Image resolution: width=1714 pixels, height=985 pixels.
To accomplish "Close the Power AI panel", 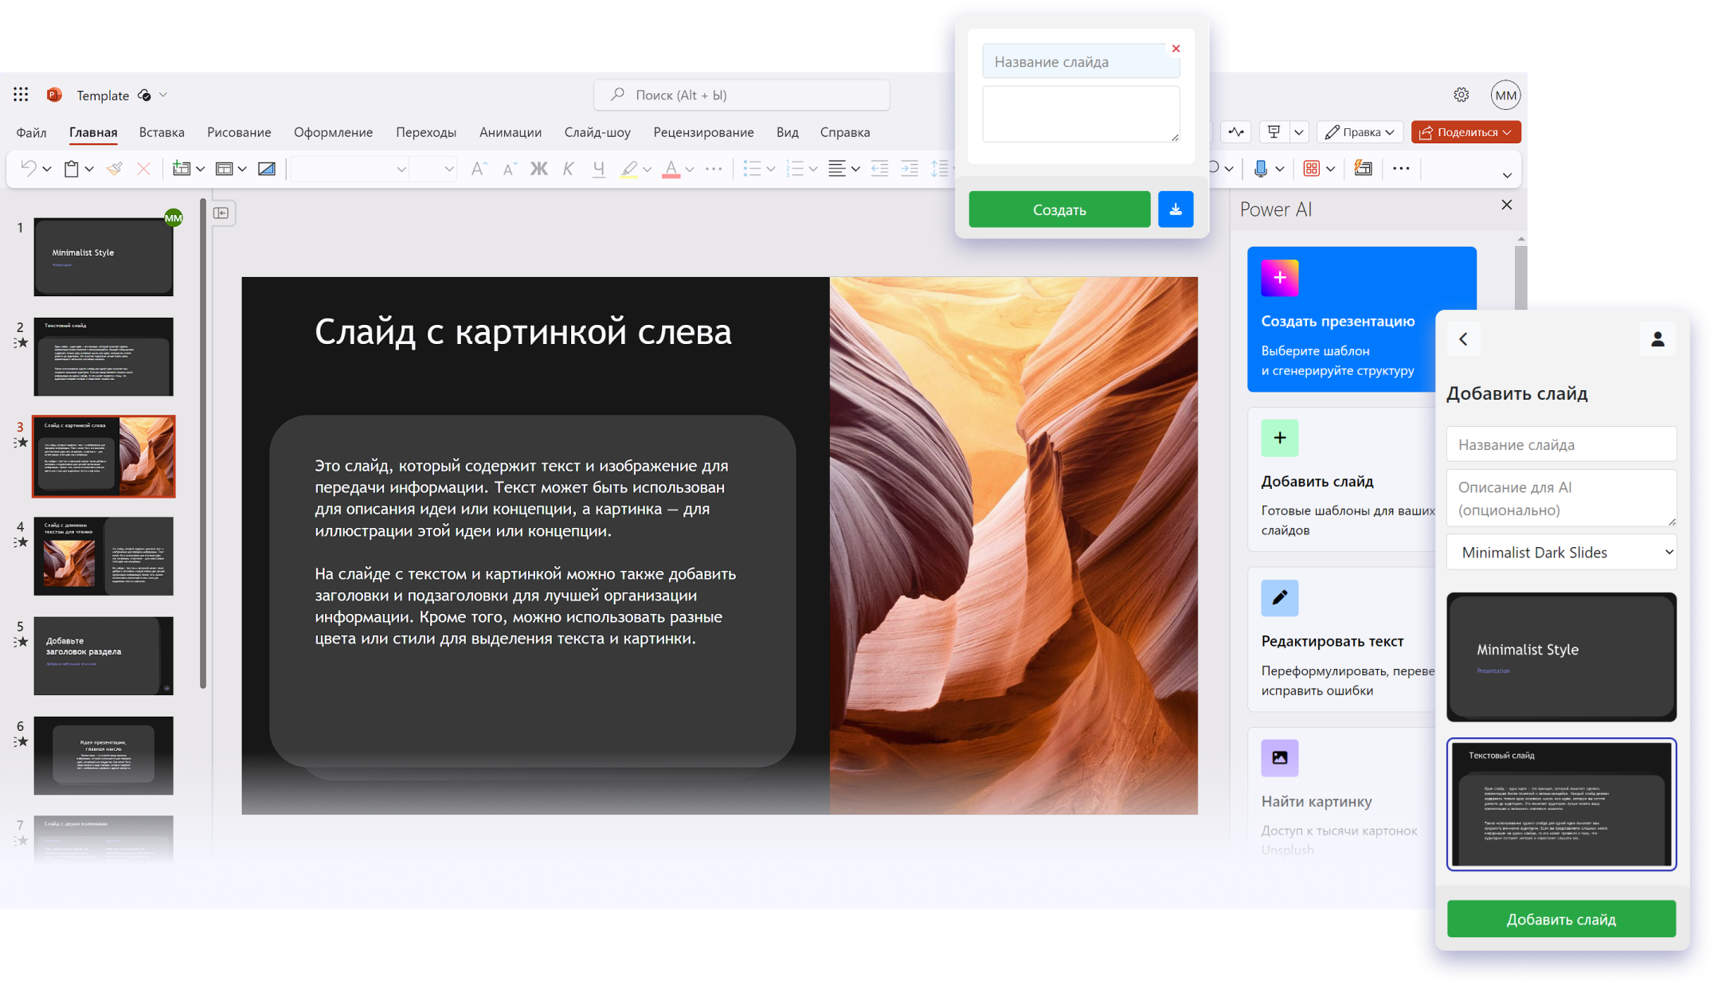I will pyautogui.click(x=1506, y=205).
